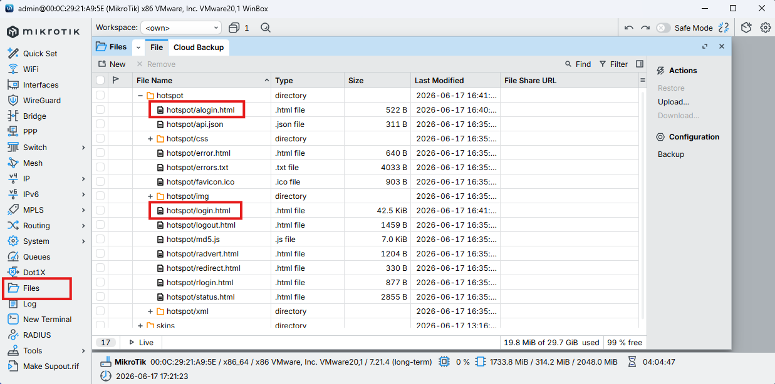775x384 pixels.
Task: Switch to the File tab
Action: pos(157,48)
